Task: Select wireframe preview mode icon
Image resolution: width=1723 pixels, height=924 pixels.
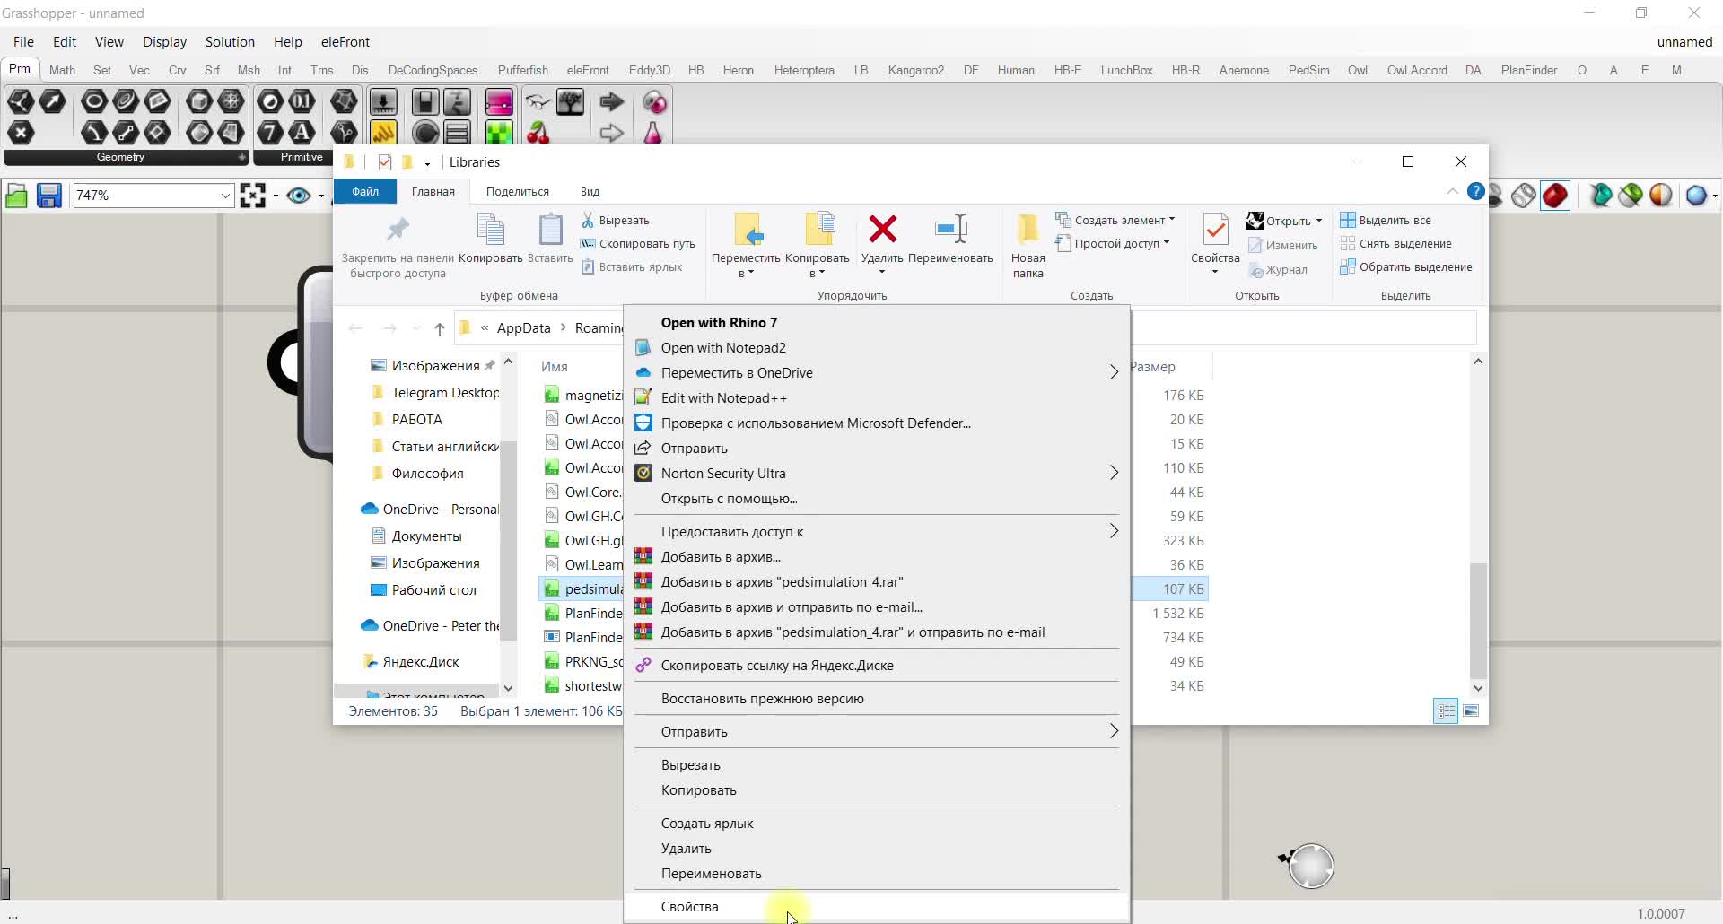Action: coord(1523,195)
